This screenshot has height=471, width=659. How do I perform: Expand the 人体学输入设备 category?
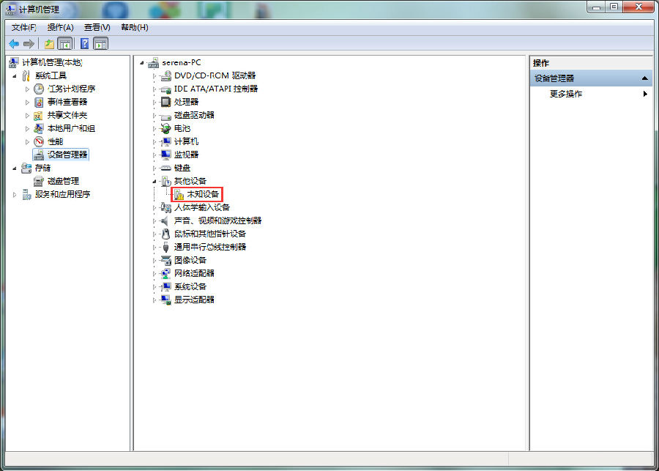click(154, 208)
